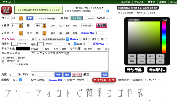
Task: Toggle the 部分埋込 checkbox
Action: [93, 11]
